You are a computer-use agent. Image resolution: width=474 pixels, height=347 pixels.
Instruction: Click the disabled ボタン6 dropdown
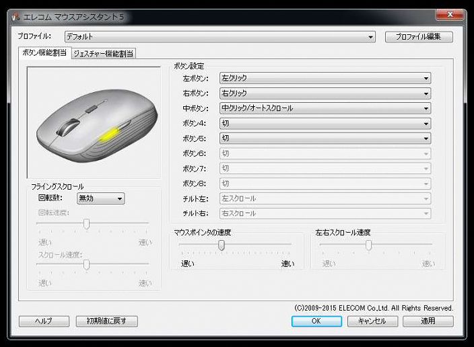[x=325, y=153]
